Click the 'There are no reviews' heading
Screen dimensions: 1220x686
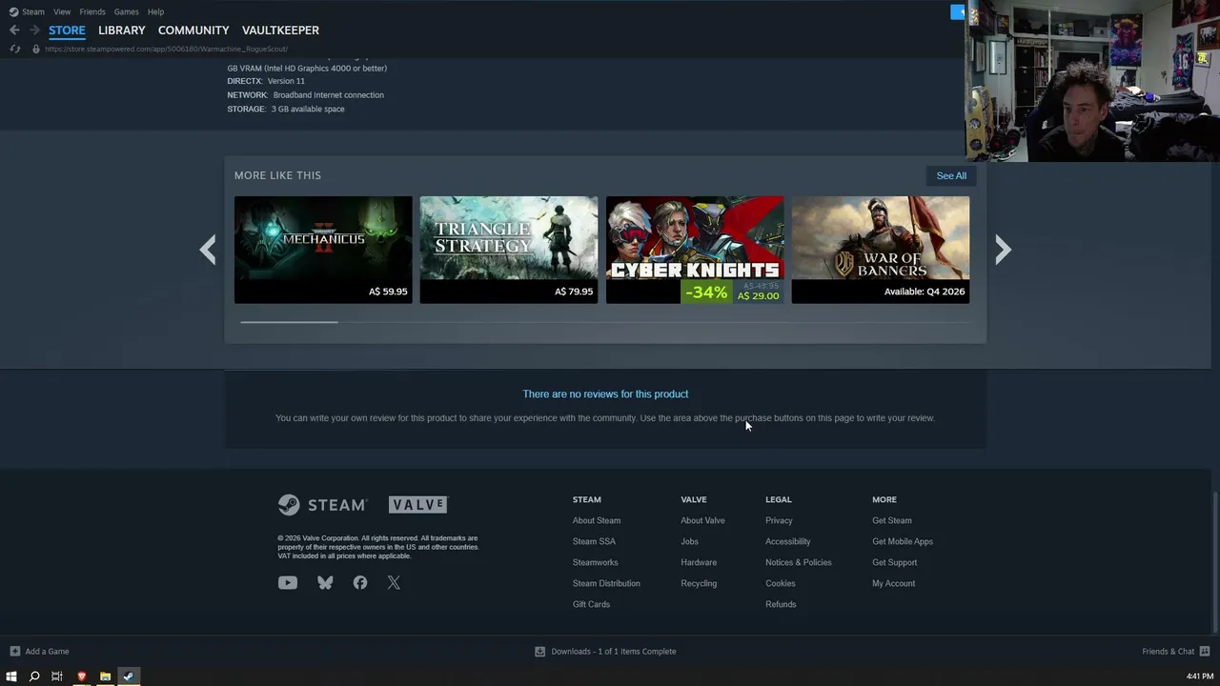point(605,393)
